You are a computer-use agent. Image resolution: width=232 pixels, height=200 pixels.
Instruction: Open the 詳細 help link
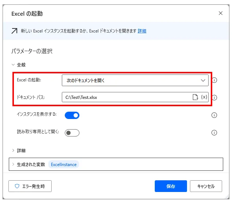pyautogui.click(x=142, y=31)
